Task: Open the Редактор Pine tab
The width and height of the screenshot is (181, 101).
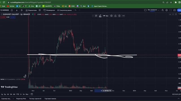Action: 21,98
